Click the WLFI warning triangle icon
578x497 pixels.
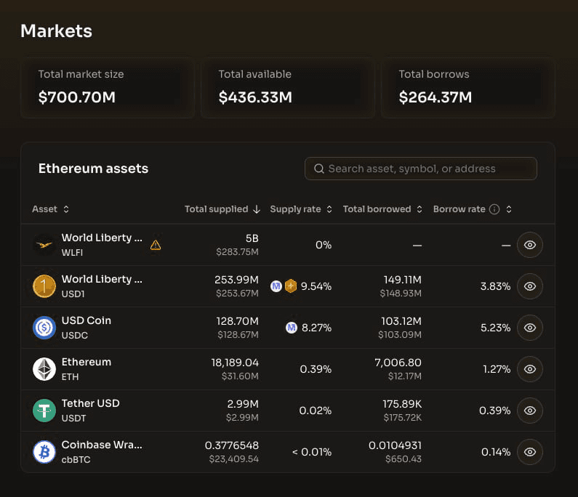coord(156,245)
